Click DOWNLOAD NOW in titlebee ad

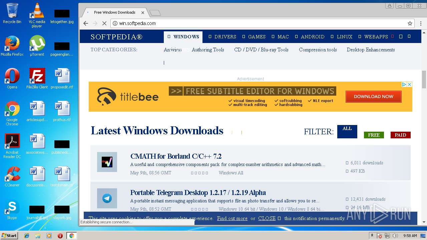(374, 97)
